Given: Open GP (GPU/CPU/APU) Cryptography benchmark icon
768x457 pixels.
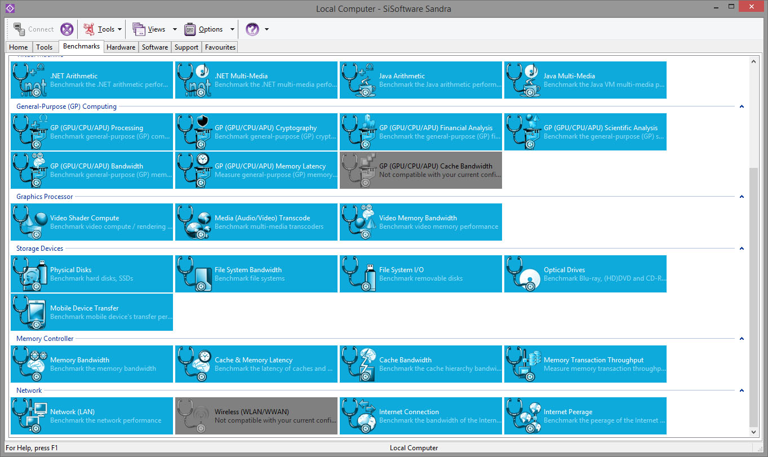Looking at the screenshot, I should click(x=194, y=132).
